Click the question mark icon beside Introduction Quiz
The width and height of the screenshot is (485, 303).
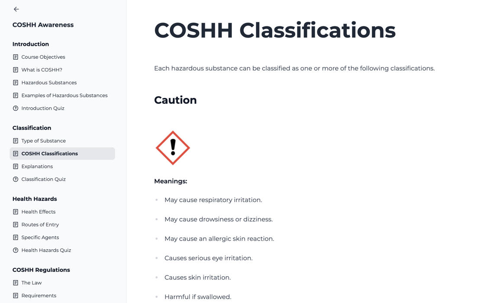pyautogui.click(x=15, y=108)
